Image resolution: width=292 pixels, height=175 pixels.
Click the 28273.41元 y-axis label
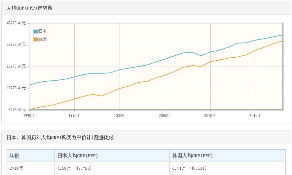point(16,66)
